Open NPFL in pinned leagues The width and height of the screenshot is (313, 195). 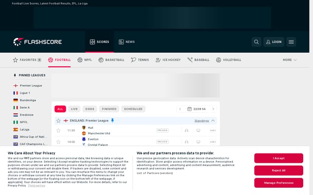click(x=23, y=122)
